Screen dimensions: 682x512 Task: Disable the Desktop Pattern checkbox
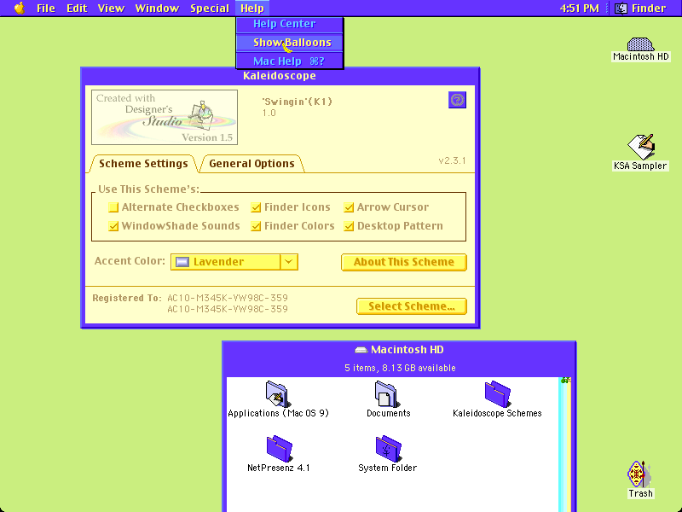coord(349,226)
